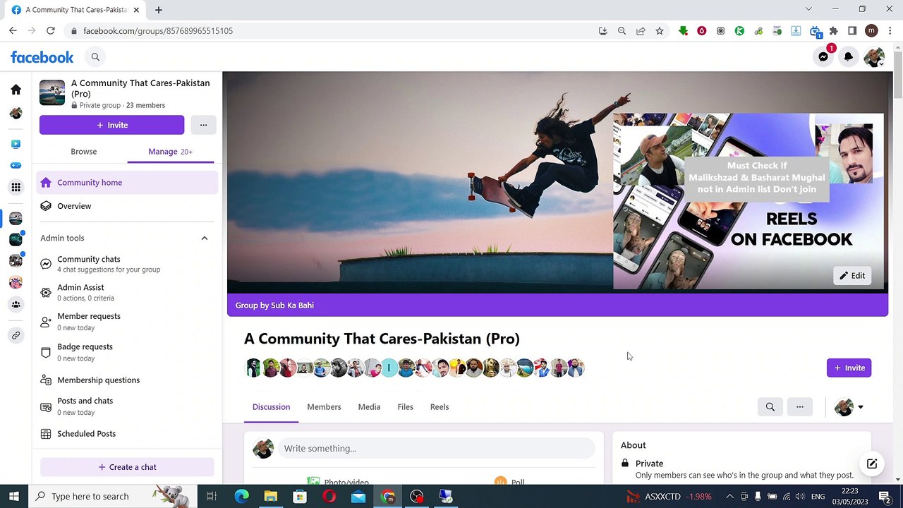This screenshot has width=903, height=508.
Task: Open the Watch video icon in left rail
Action: (x=16, y=144)
